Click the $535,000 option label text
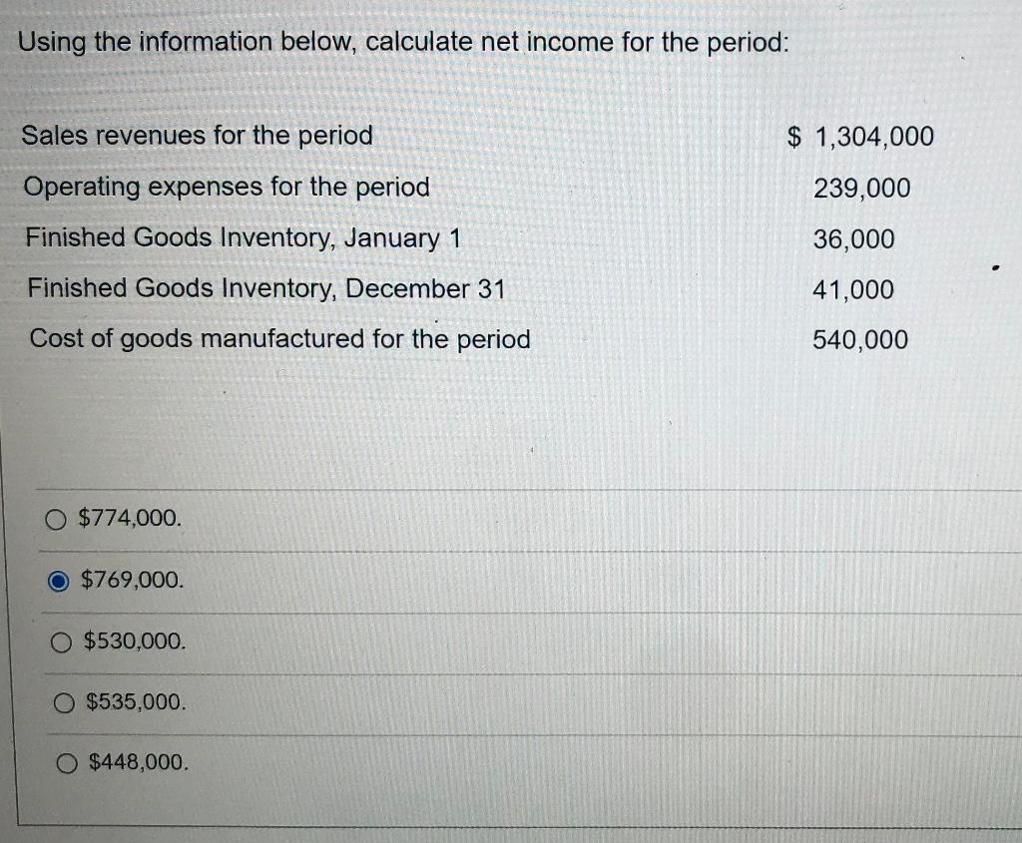This screenshot has width=1022, height=843. click(130, 703)
